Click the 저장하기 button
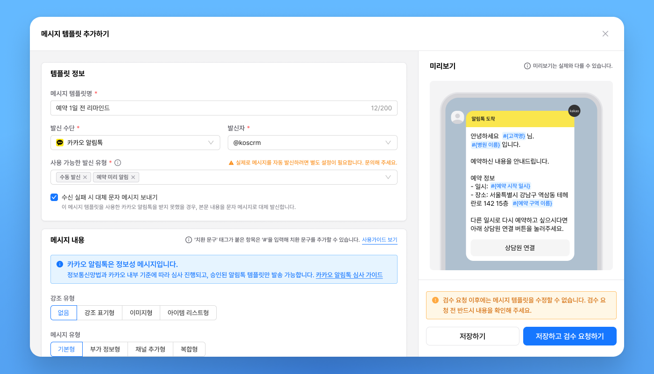 (x=473, y=336)
